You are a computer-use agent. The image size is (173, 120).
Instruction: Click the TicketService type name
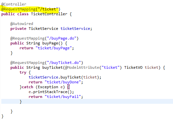tap(43, 29)
